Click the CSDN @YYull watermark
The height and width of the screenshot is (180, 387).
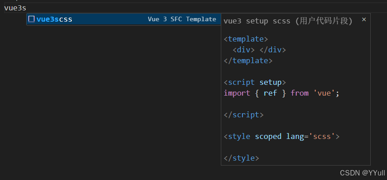click(x=362, y=173)
